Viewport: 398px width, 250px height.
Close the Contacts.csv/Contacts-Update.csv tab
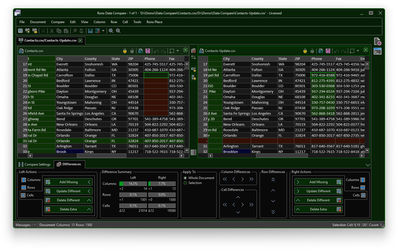click(x=80, y=40)
